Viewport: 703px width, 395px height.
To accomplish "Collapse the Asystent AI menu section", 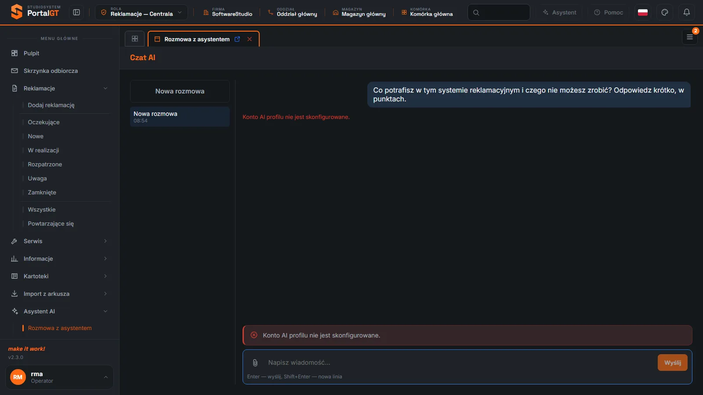I will click(x=59, y=311).
